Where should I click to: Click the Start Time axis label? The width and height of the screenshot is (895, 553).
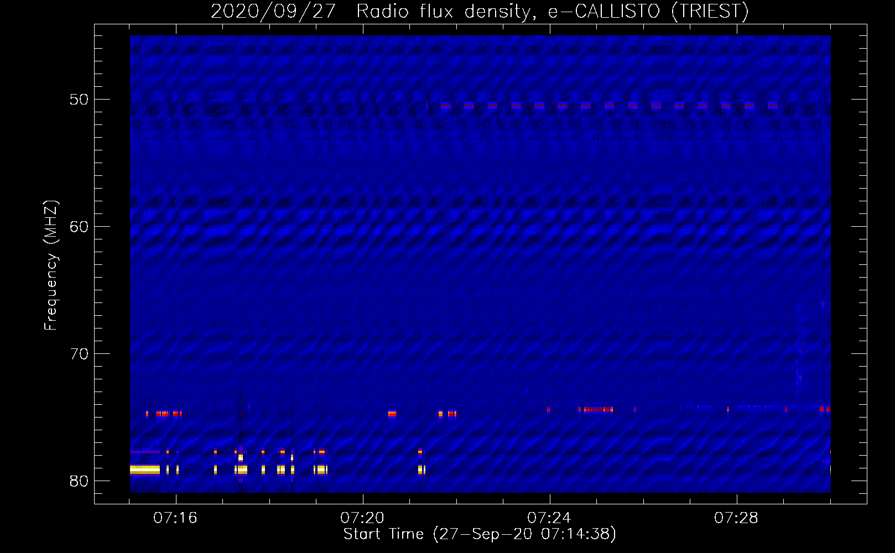[480, 534]
